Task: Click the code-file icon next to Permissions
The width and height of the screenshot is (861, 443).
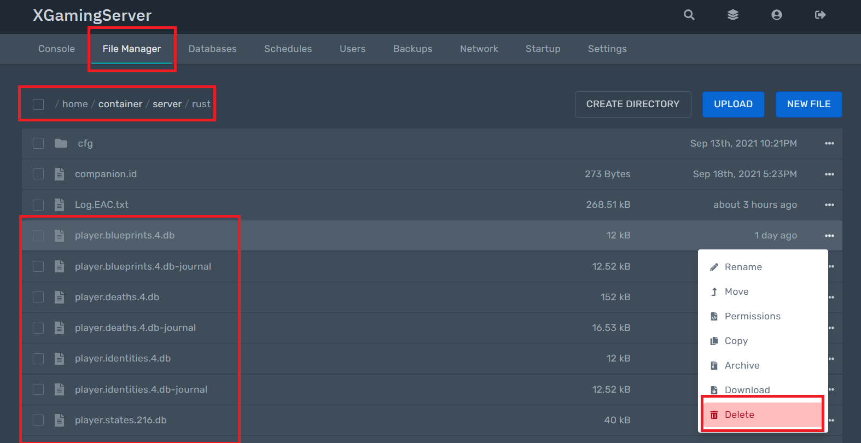Action: pos(714,316)
